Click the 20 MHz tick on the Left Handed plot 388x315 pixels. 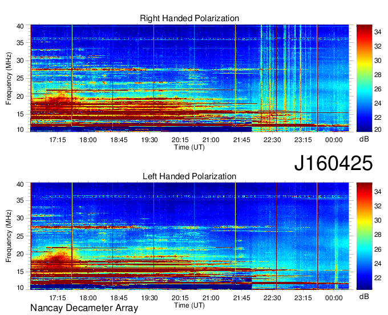(21, 254)
